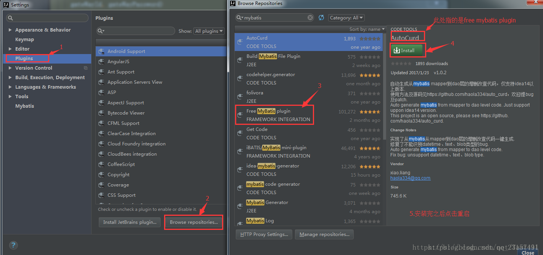Click the codehelper.generator plugin icon
Screen dimensions: 543x255
coord(240,78)
